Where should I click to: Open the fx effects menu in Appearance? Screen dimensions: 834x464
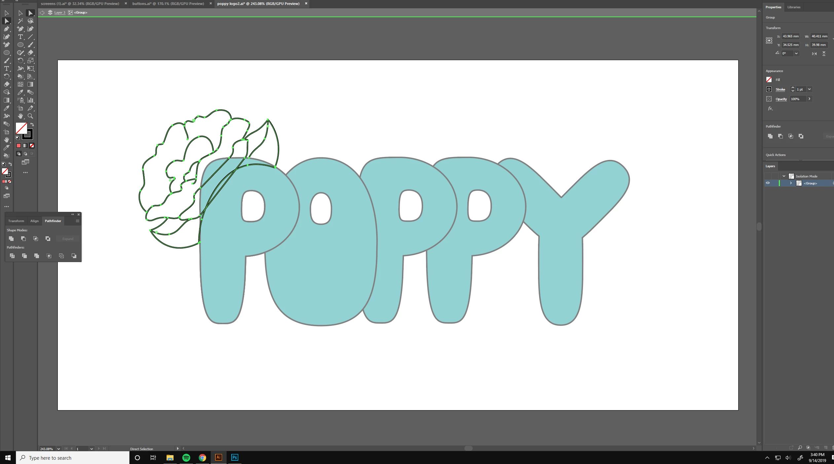pyautogui.click(x=770, y=108)
